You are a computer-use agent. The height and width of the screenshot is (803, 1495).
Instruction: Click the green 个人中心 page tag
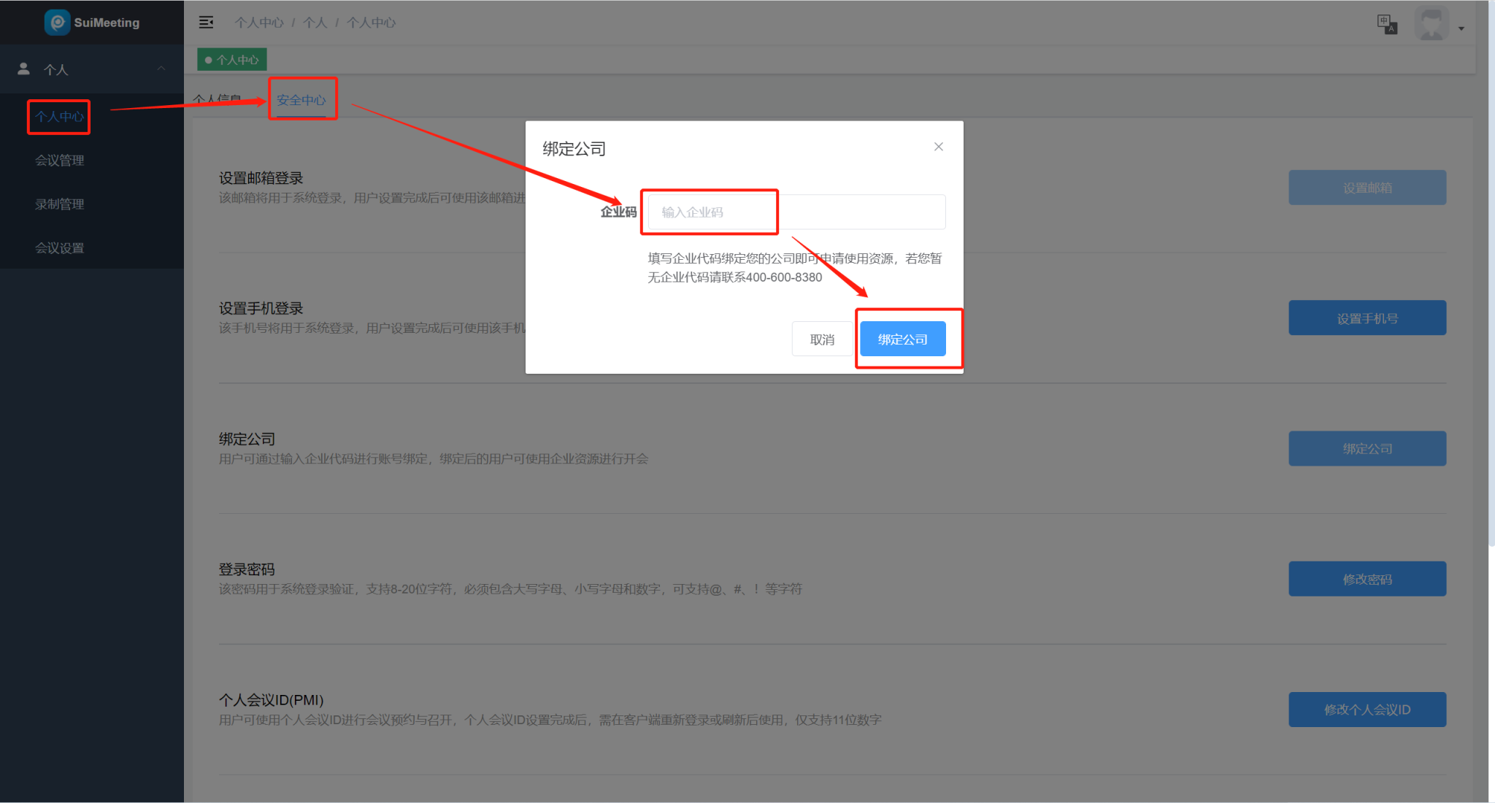point(232,60)
